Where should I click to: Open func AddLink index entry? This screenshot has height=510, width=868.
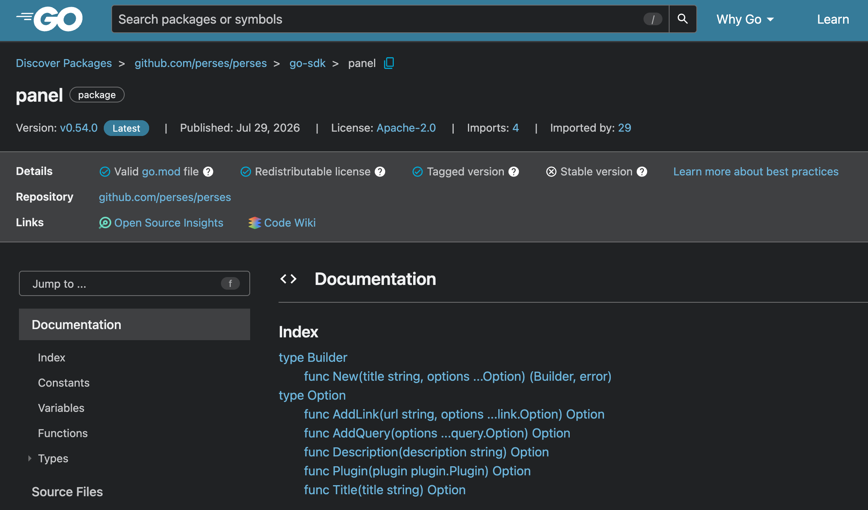454,414
